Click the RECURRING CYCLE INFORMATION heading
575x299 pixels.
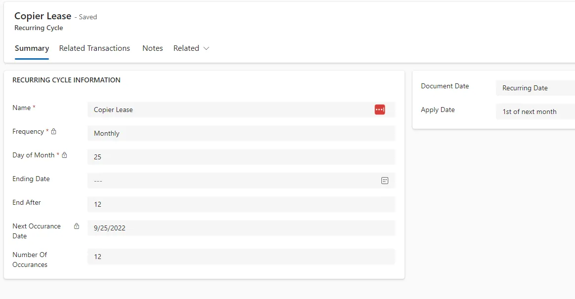[66, 80]
